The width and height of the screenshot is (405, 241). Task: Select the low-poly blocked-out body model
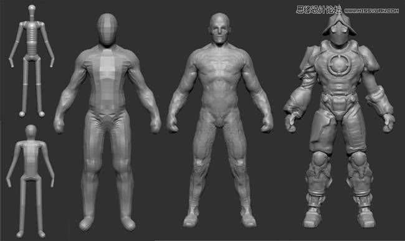[107, 122]
